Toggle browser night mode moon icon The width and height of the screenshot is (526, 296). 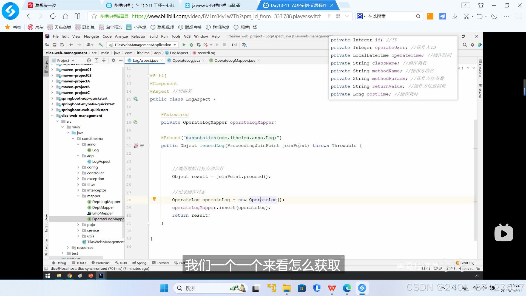click(x=494, y=16)
